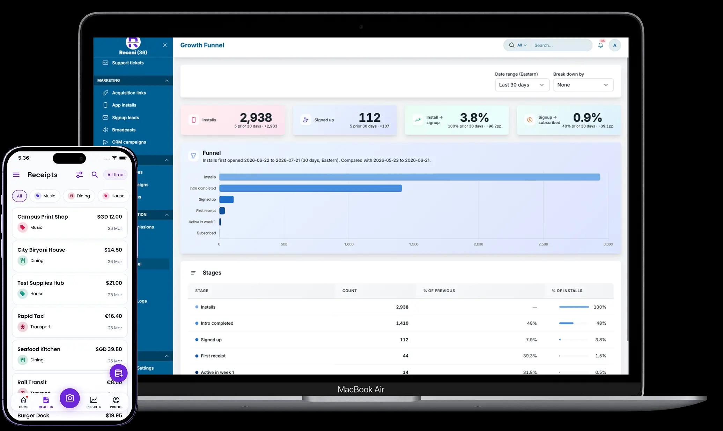This screenshot has width=723, height=431.
Task: Select the Music category chip
Action: click(45, 196)
